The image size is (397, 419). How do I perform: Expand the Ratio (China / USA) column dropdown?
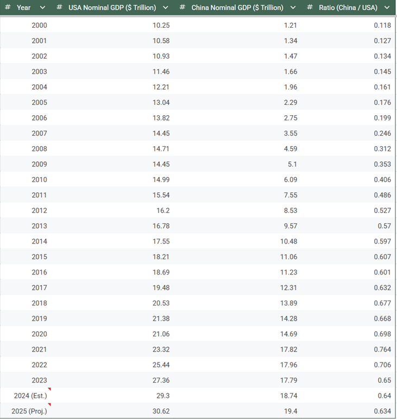387,8
